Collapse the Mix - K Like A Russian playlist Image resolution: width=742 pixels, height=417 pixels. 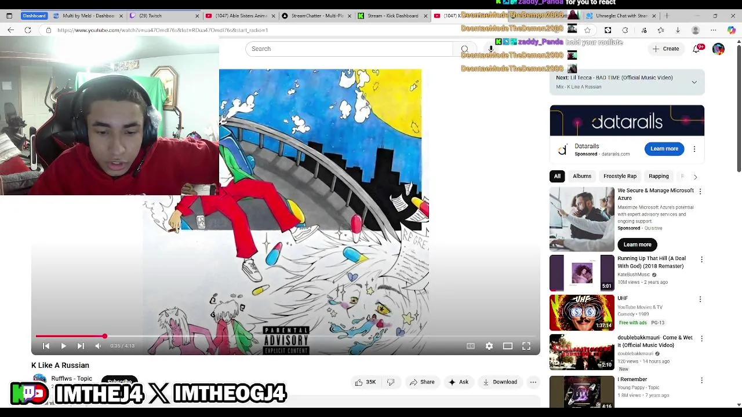point(694,82)
